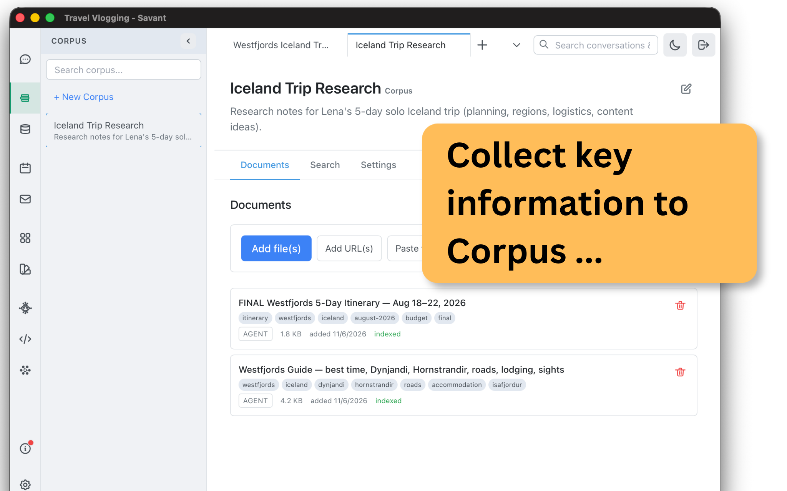The height and width of the screenshot is (491, 787).
Task: Open the settings gear icon in sidebar
Action: click(x=25, y=484)
